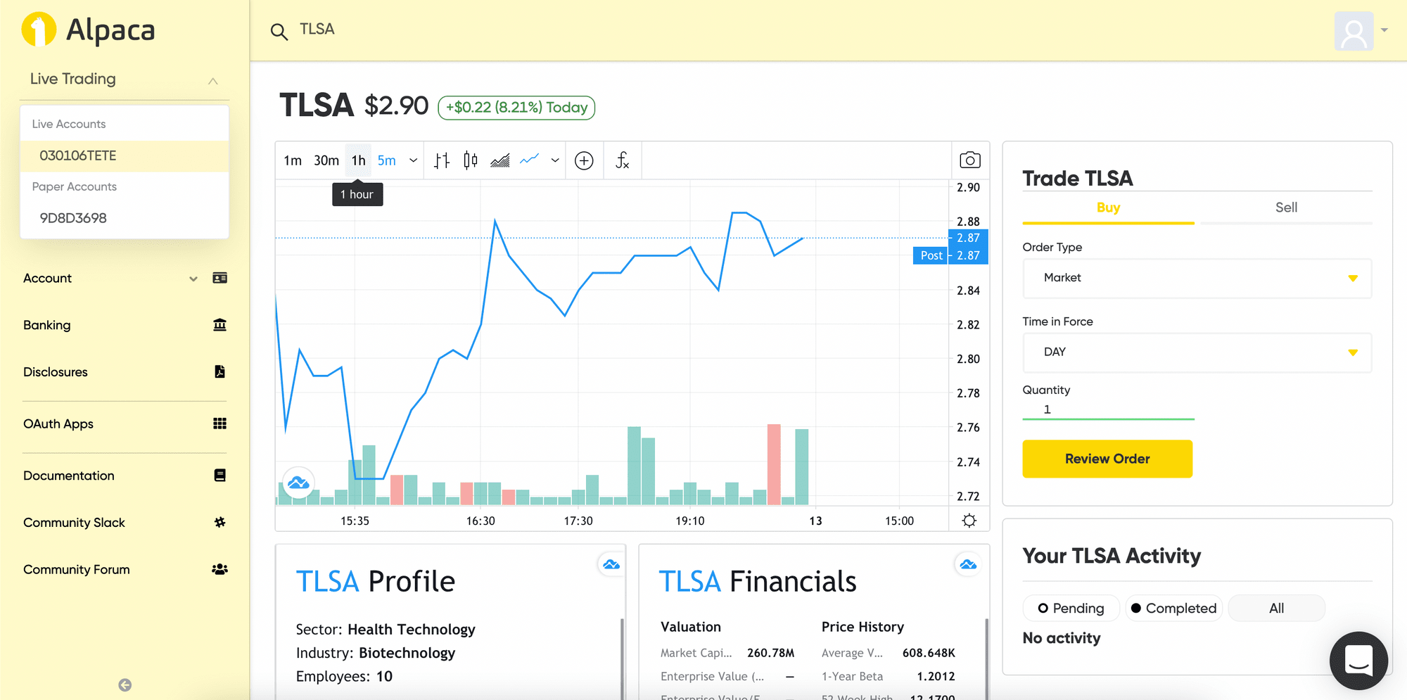Open the profile menu caret

tap(1384, 30)
